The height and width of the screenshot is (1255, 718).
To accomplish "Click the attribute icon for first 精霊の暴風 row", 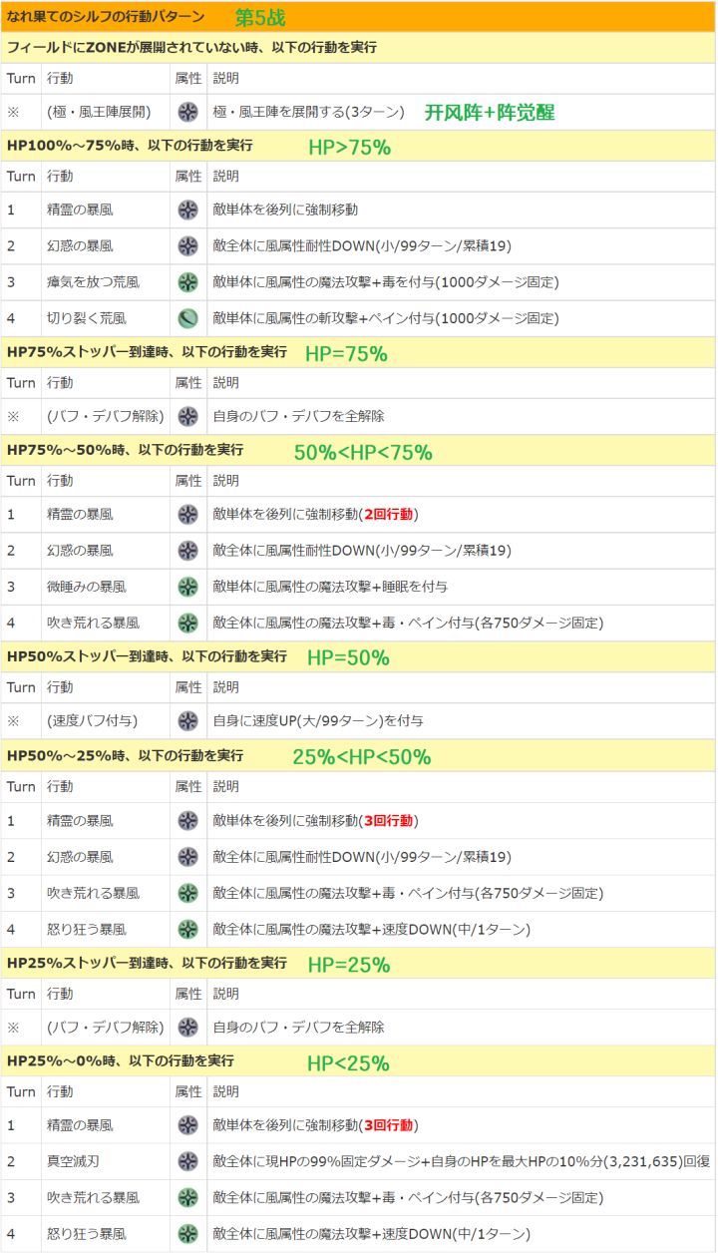I will [187, 209].
